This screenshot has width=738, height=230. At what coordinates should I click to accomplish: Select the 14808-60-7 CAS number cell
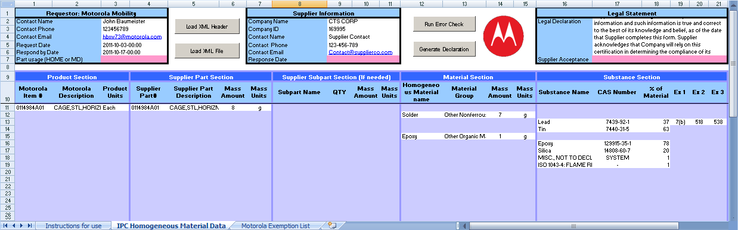[x=617, y=151]
